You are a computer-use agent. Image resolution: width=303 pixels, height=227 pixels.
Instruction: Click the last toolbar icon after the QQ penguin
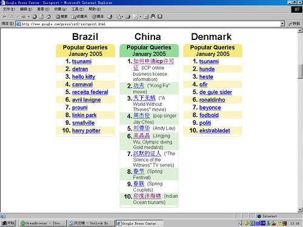point(160,16)
